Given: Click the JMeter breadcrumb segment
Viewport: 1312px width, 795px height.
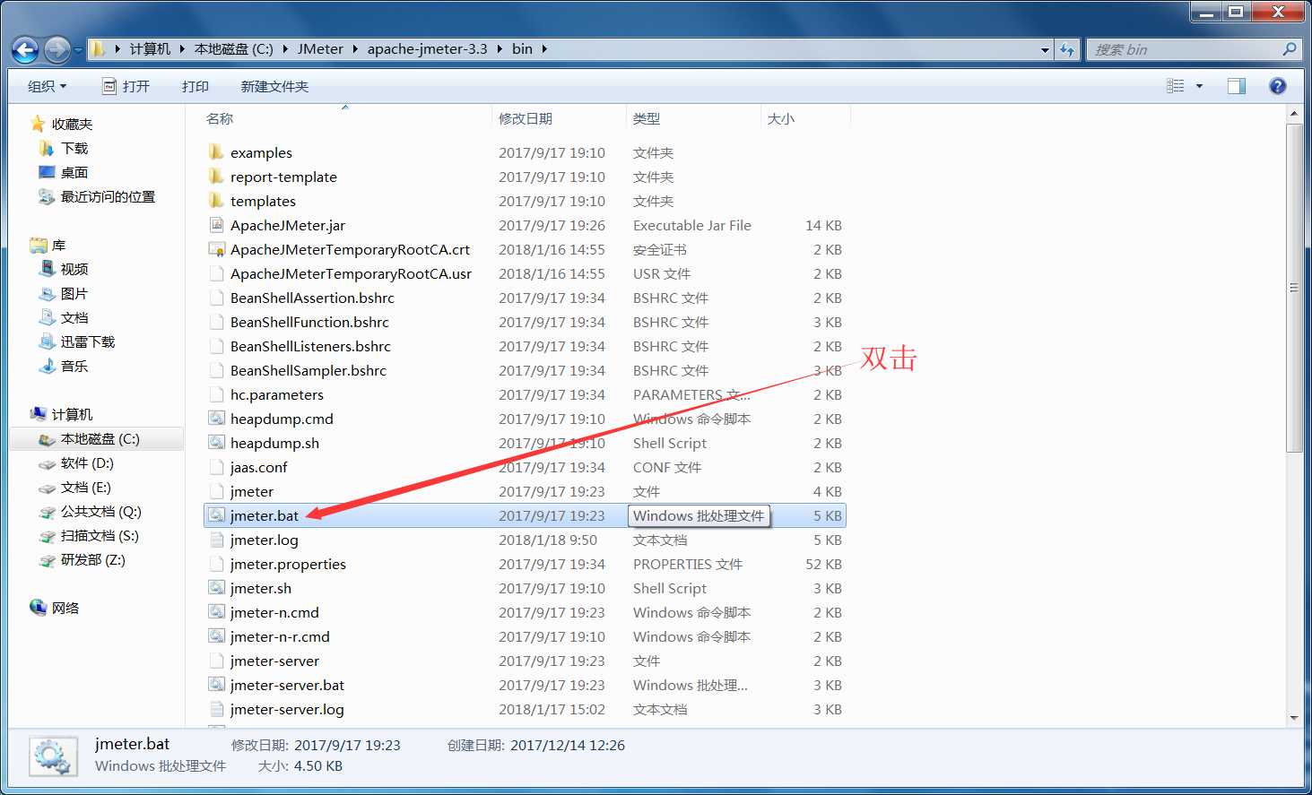Looking at the screenshot, I should pyautogui.click(x=320, y=48).
